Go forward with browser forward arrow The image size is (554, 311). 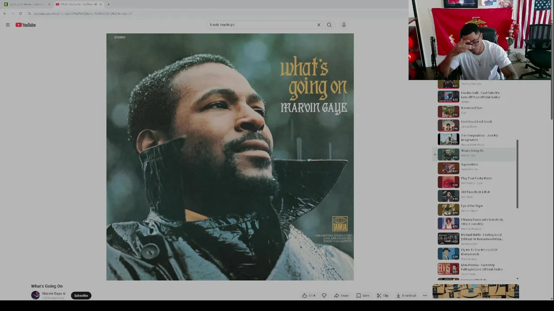tap(12, 13)
